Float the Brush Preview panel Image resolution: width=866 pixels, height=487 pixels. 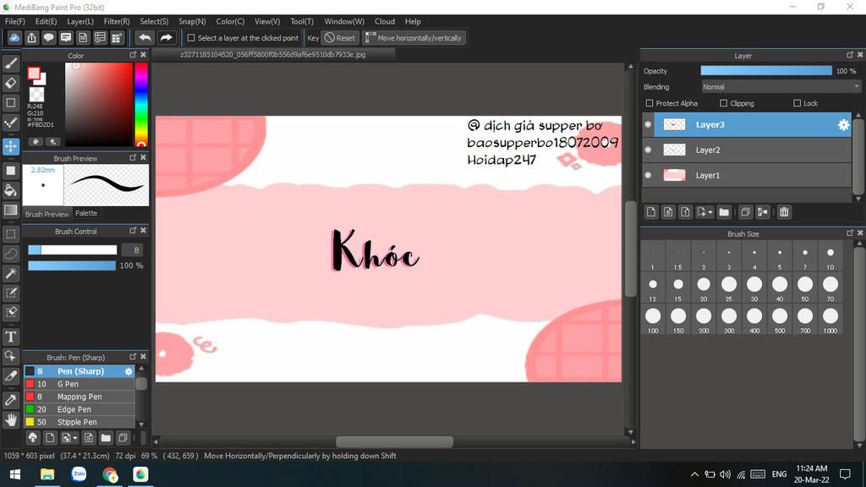click(133, 158)
